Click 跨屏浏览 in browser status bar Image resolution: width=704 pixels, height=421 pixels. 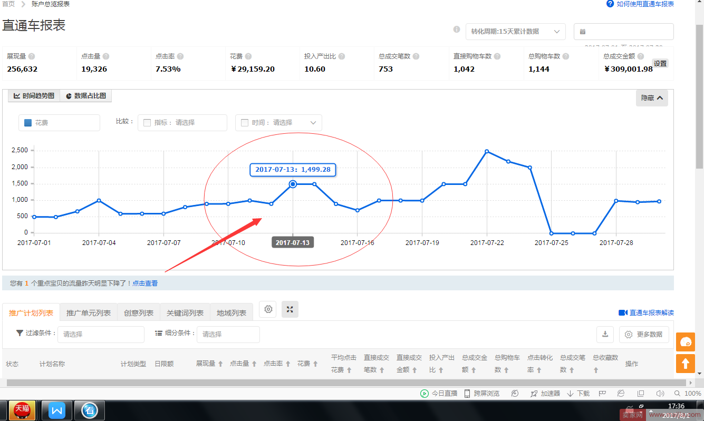tap(481, 394)
